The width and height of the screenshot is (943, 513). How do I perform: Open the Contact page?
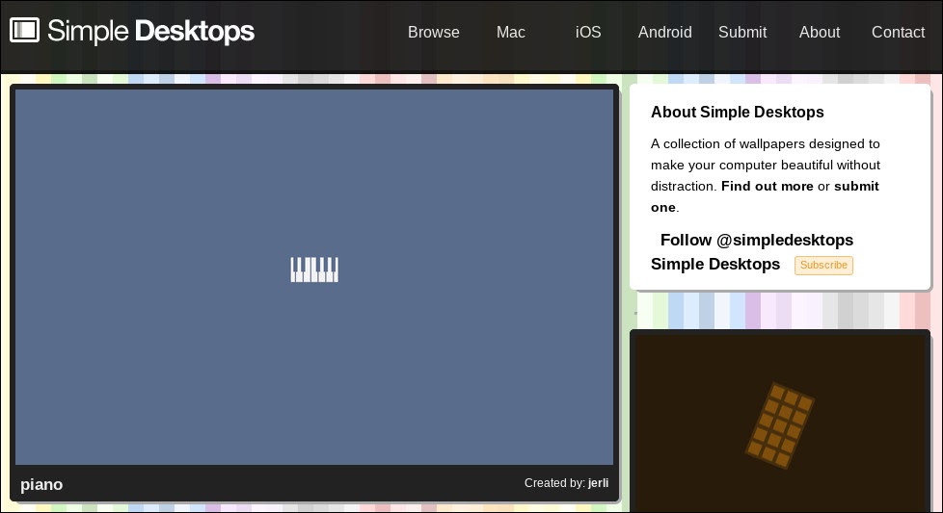pos(898,33)
